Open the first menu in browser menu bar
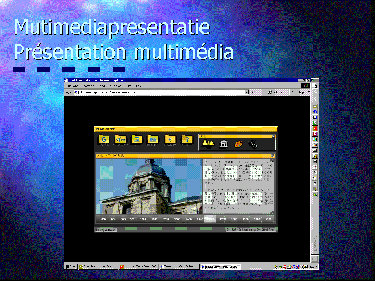This screenshot has width=375, height=281. [72, 86]
